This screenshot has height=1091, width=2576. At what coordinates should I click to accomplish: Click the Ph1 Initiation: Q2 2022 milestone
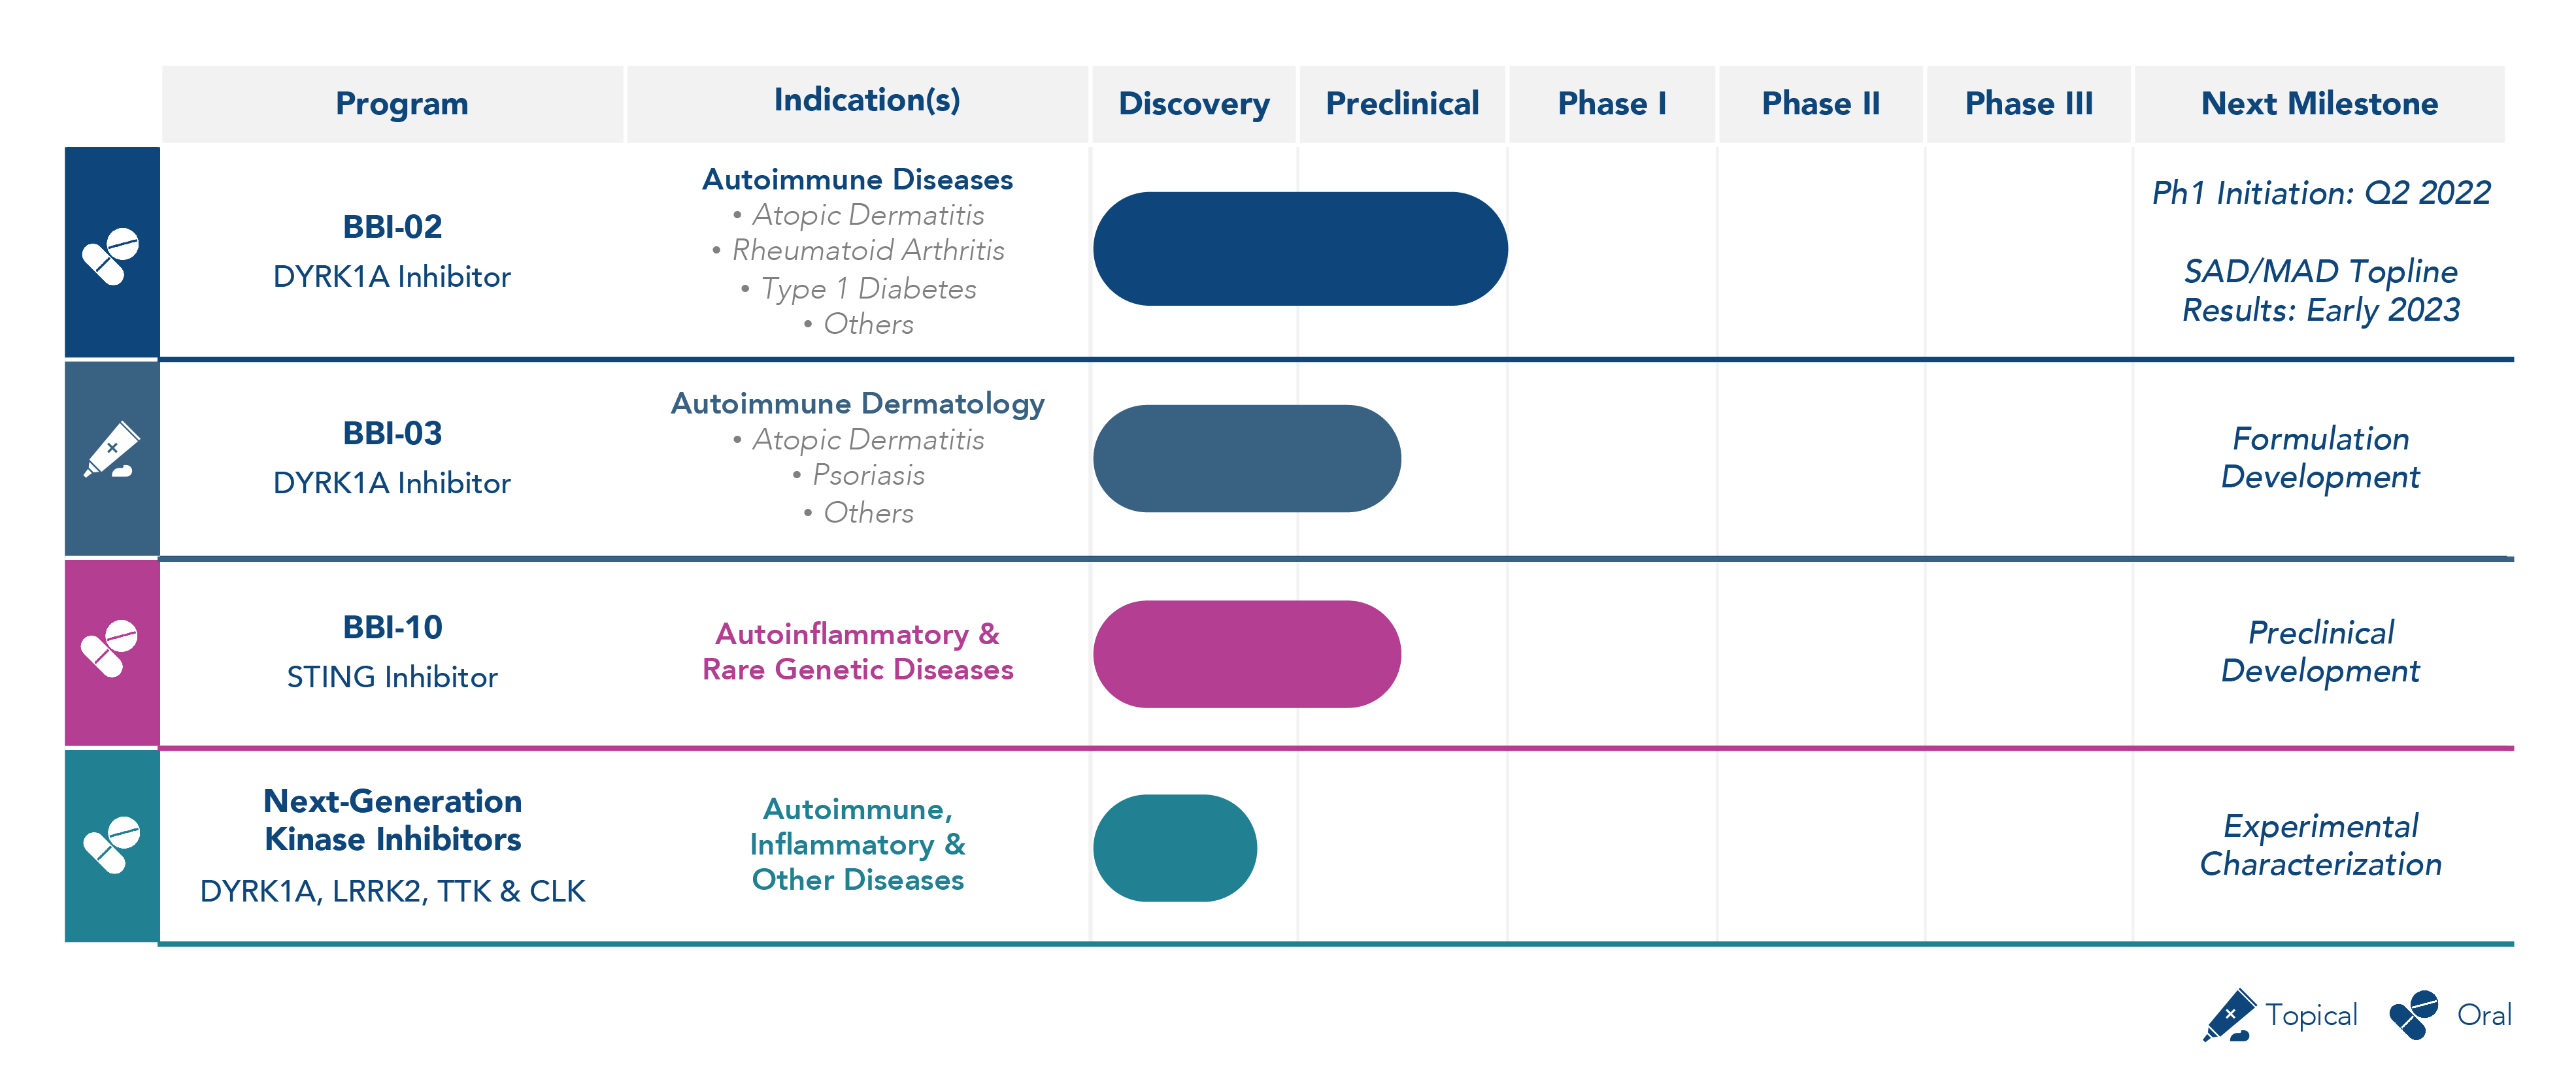pos(2320,193)
